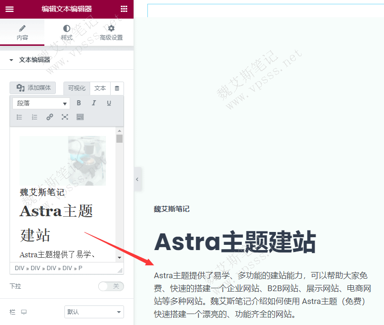384x325 pixels.
Task: Open the 段落 paragraph format dropdown
Action: click(41, 103)
